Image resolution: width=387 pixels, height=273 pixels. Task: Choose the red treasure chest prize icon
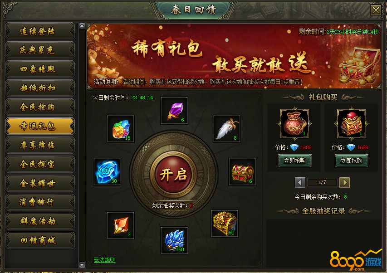[242, 172]
